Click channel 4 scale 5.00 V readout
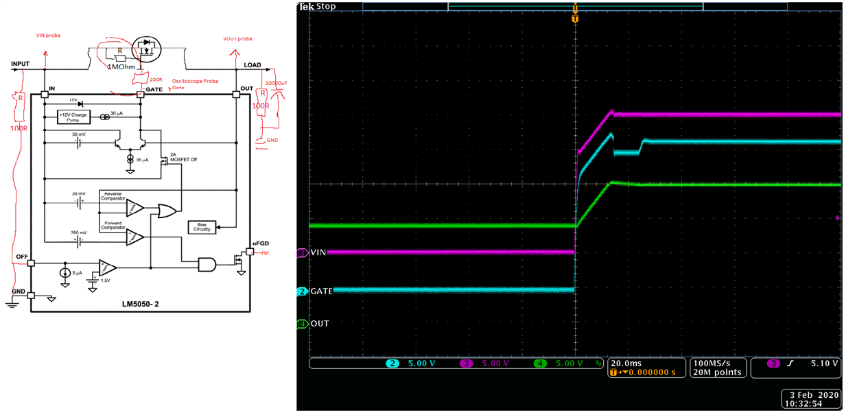Screen dimensions: 844x417 568,364
